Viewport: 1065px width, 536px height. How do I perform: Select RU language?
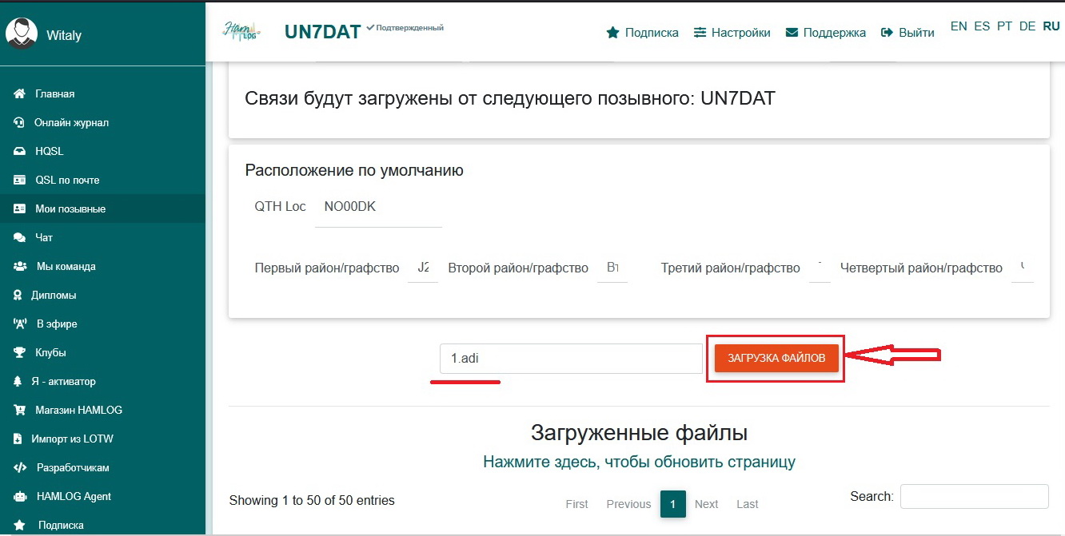[x=1051, y=26]
